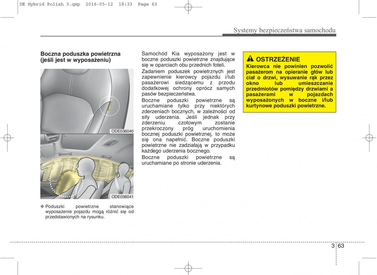Click the 'Page 63' print marker text

pyautogui.click(x=147, y=4)
